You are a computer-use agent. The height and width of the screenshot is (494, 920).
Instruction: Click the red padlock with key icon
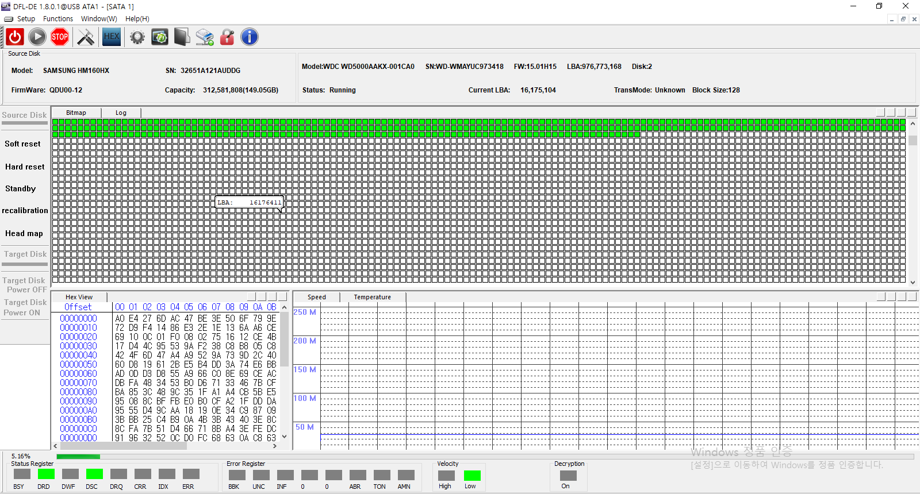pyautogui.click(x=227, y=37)
